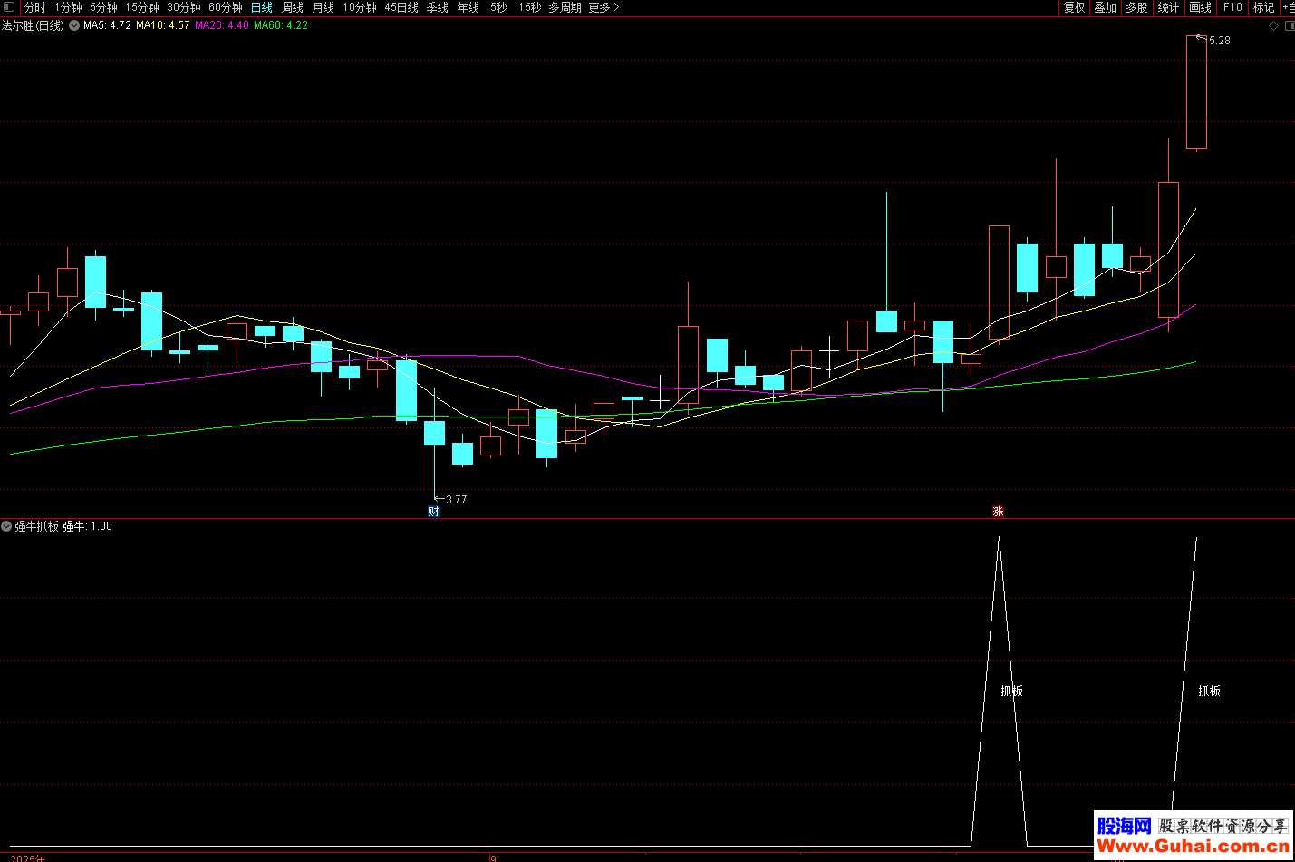
Task: Open the 统计 statistics tool
Action: (1168, 7)
